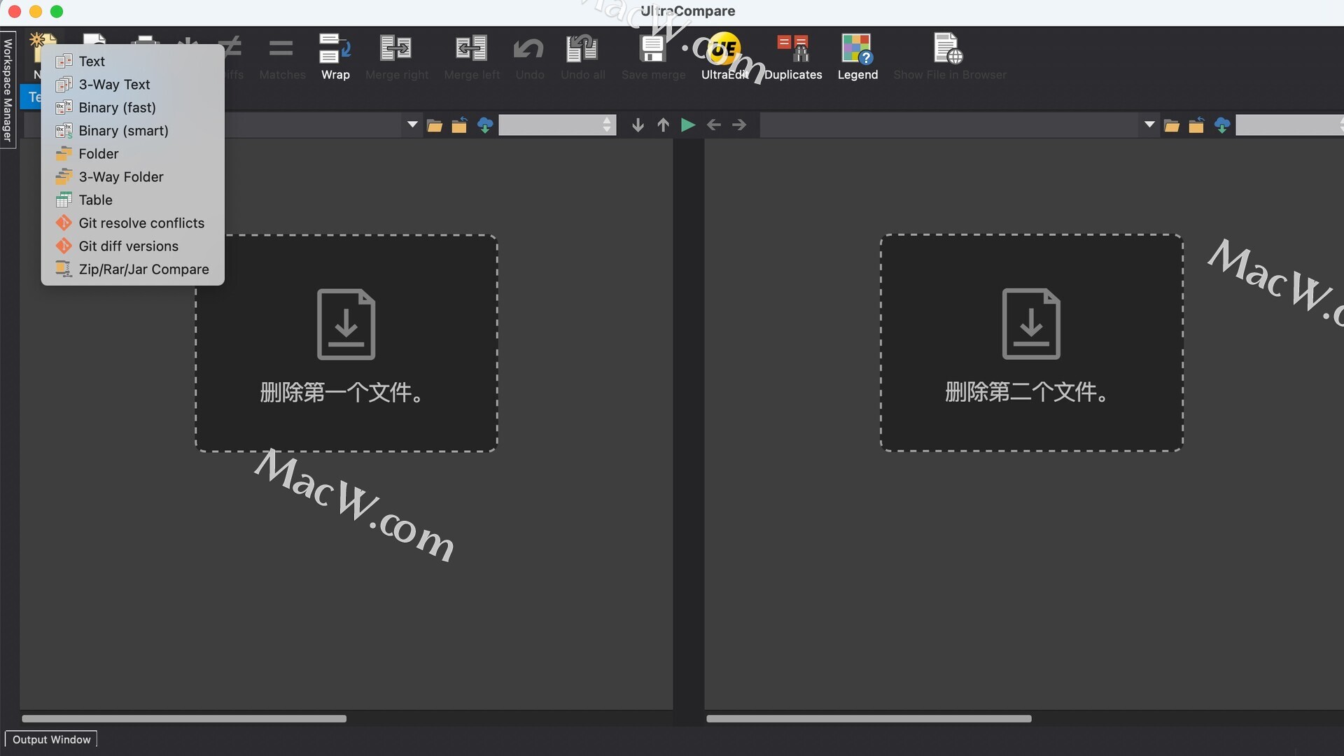Expand the left file path dropdown arrow
1344x756 pixels.
coord(412,125)
